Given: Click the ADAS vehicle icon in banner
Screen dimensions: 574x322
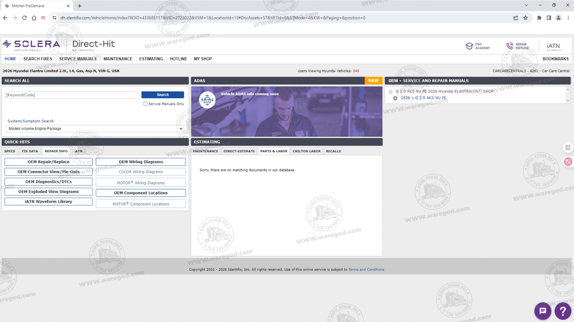Looking at the screenshot, I should (207, 100).
